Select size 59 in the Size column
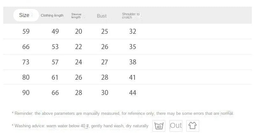Image resolution: width=255 pixels, height=133 pixels. (x=26, y=31)
